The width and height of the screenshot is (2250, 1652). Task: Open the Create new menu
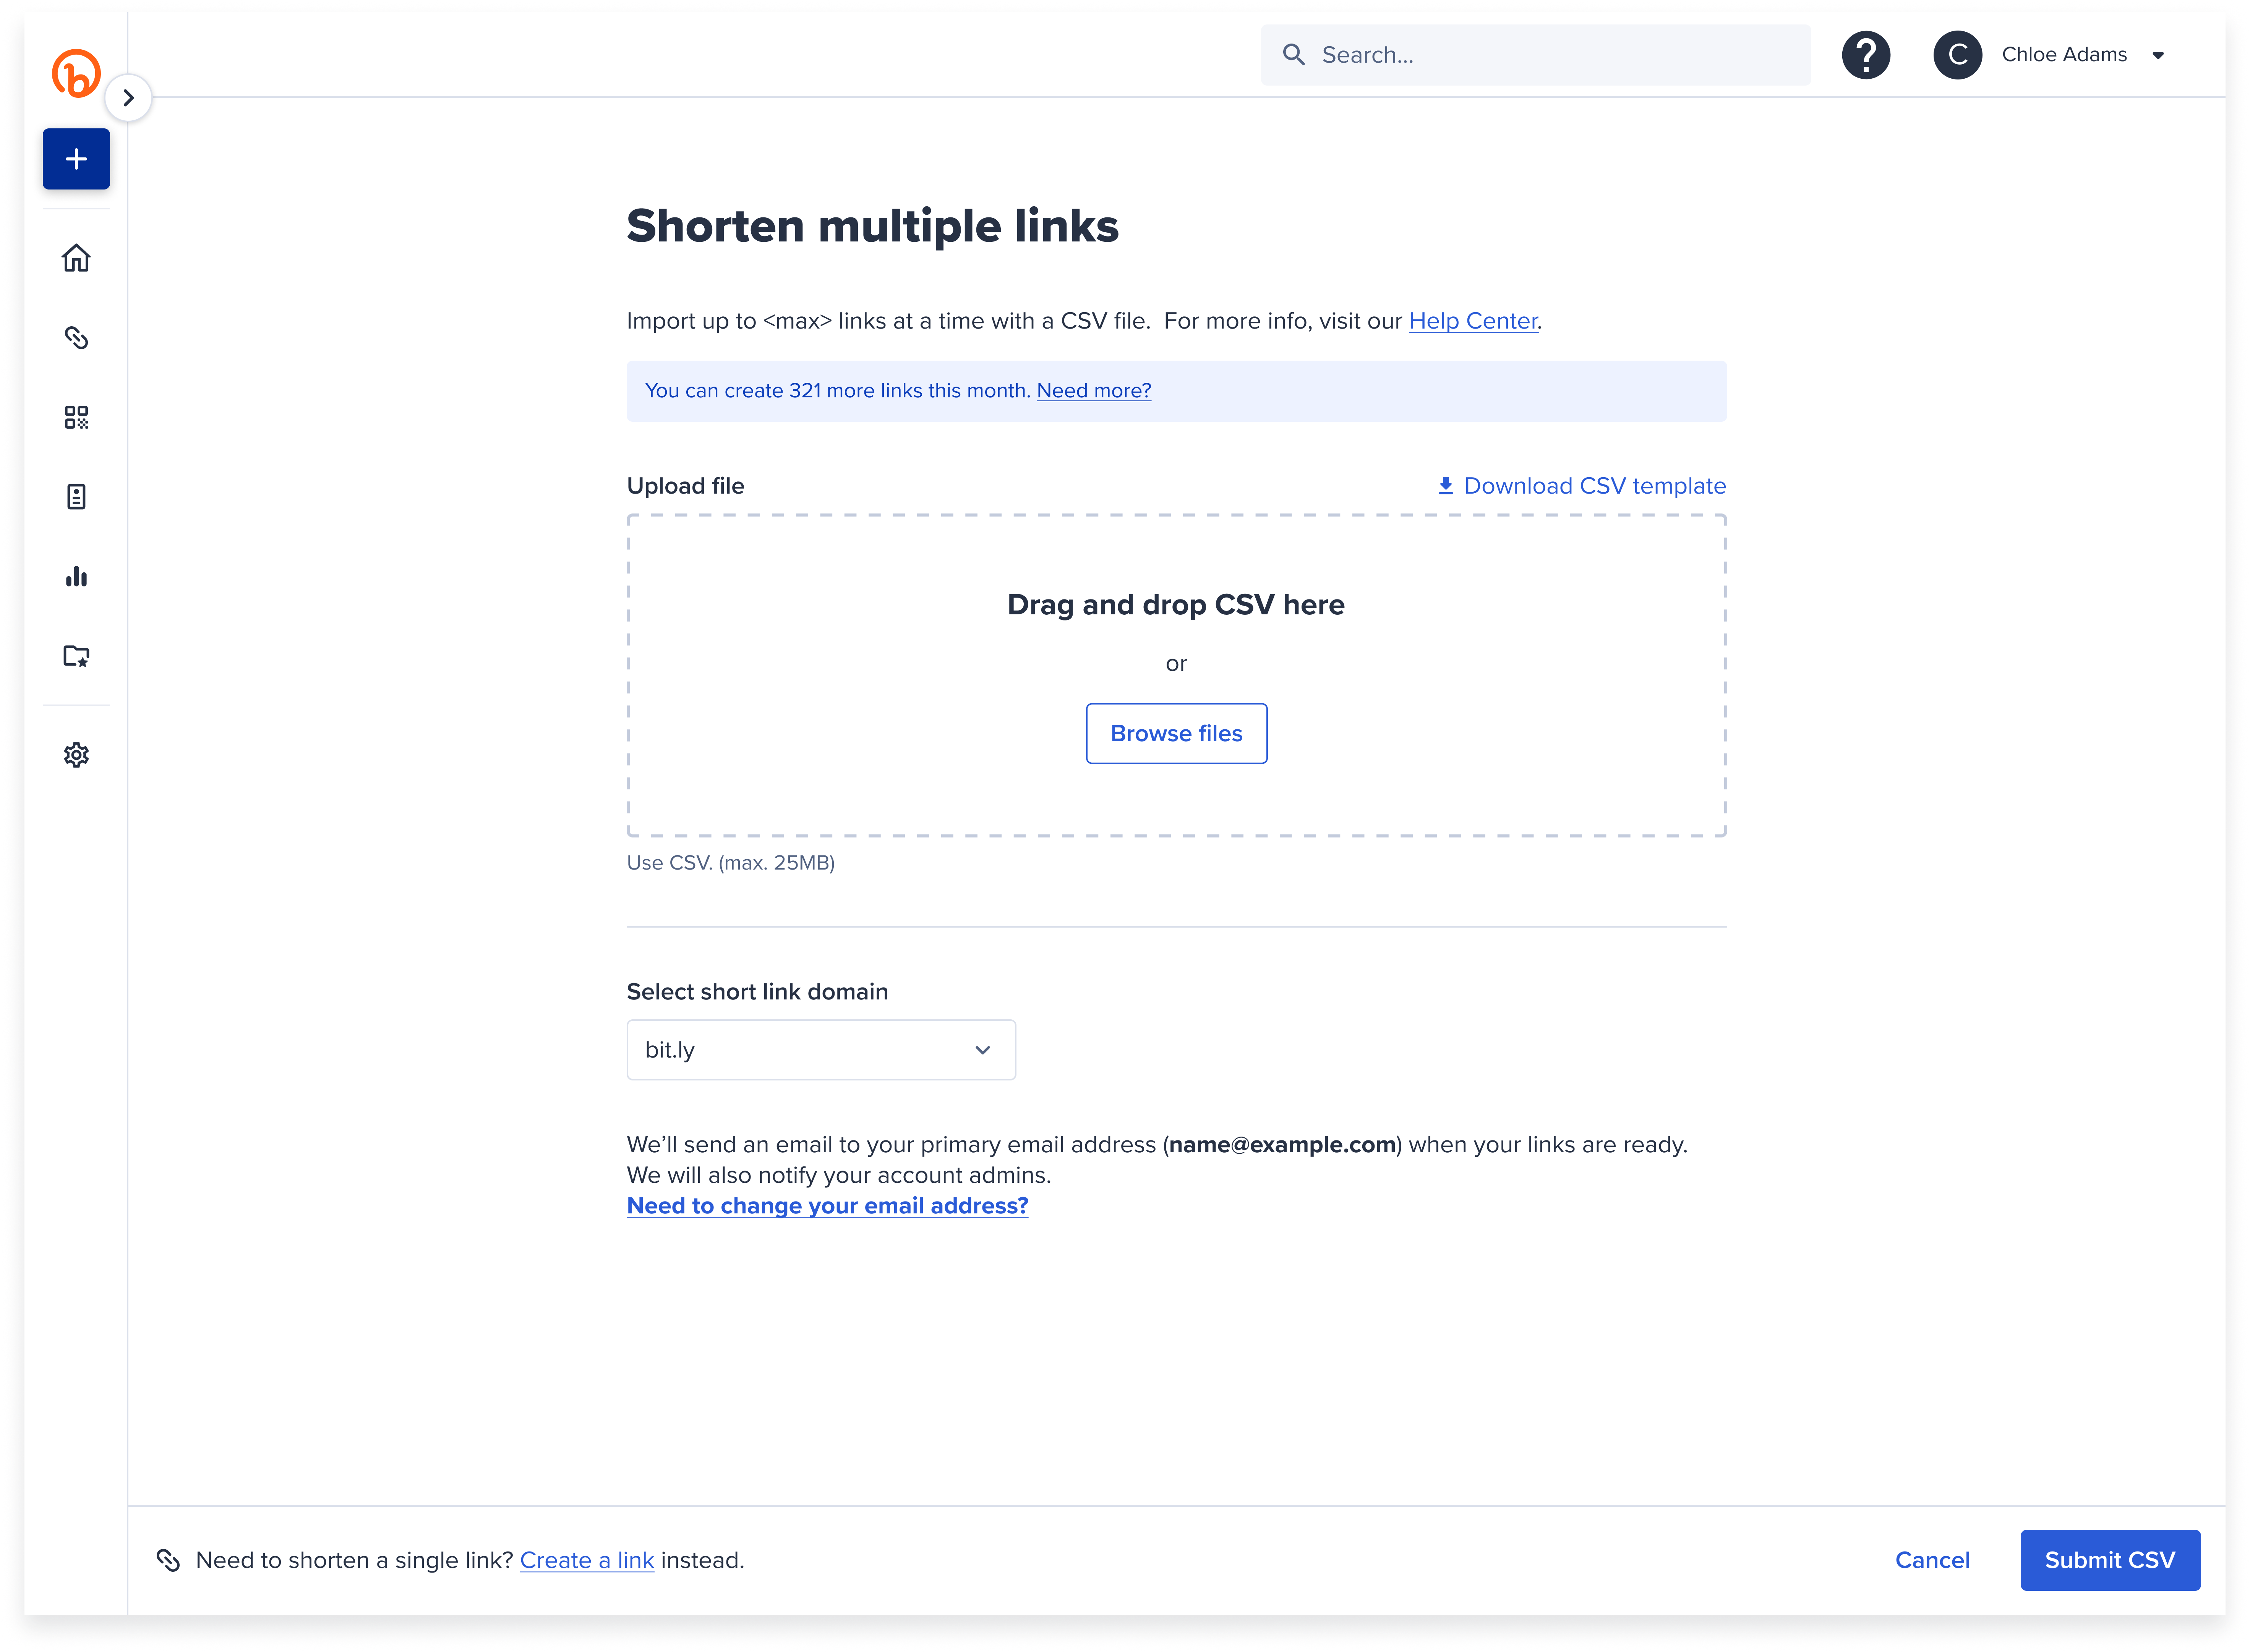tap(76, 158)
